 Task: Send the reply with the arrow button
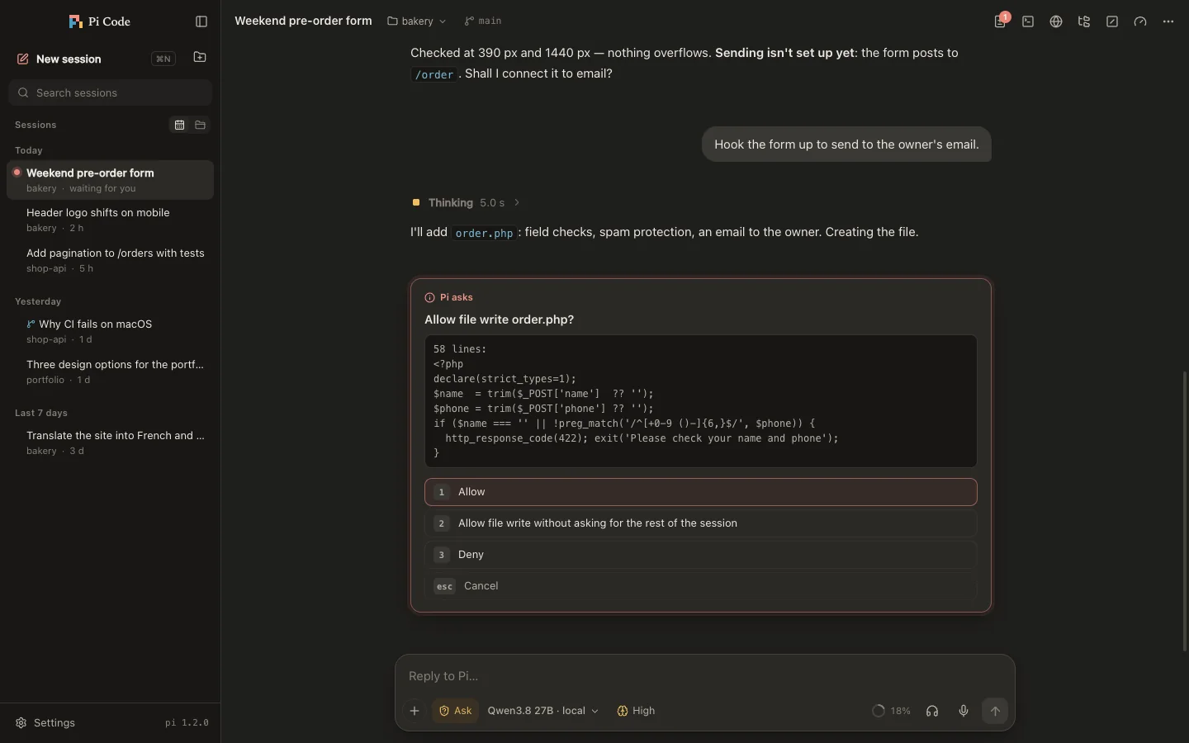pyautogui.click(x=995, y=711)
